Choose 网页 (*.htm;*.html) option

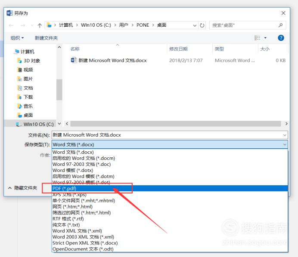[x=170, y=207]
